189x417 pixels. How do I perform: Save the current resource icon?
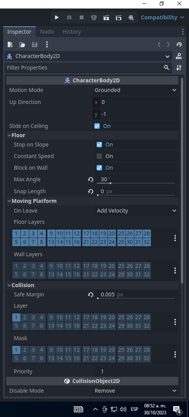pyautogui.click(x=35, y=44)
